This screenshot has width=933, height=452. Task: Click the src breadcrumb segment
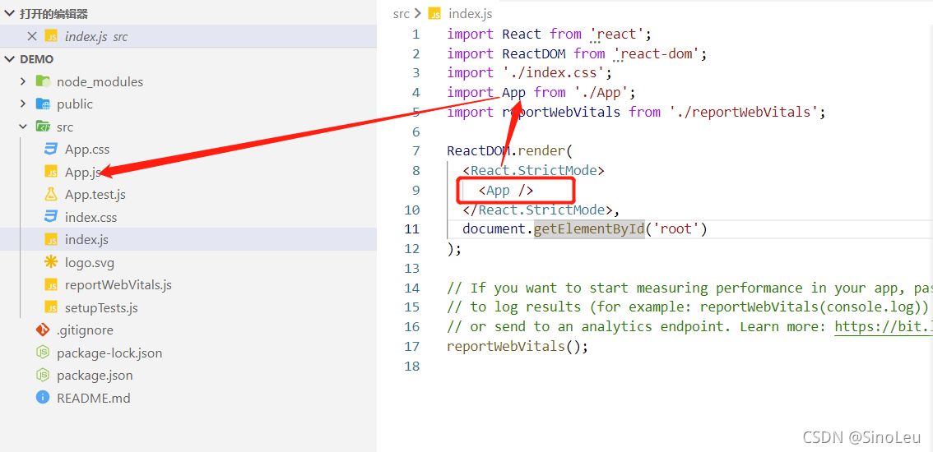pyautogui.click(x=401, y=13)
